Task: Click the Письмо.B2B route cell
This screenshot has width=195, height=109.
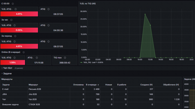Action: click(35, 89)
